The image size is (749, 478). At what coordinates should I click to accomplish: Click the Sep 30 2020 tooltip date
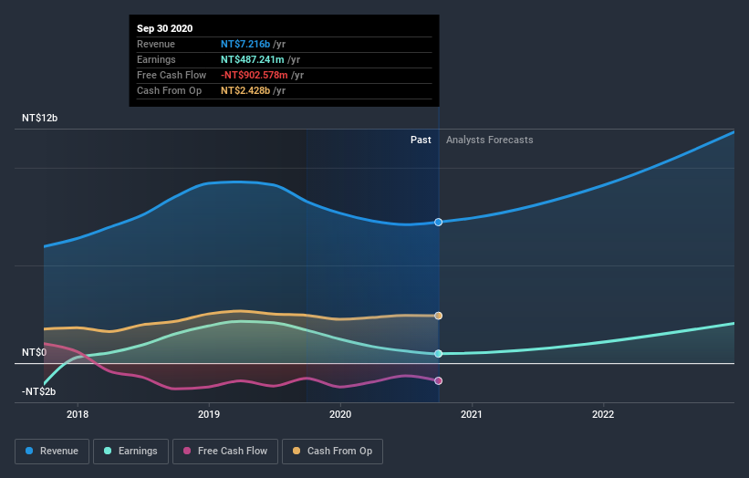pos(165,28)
